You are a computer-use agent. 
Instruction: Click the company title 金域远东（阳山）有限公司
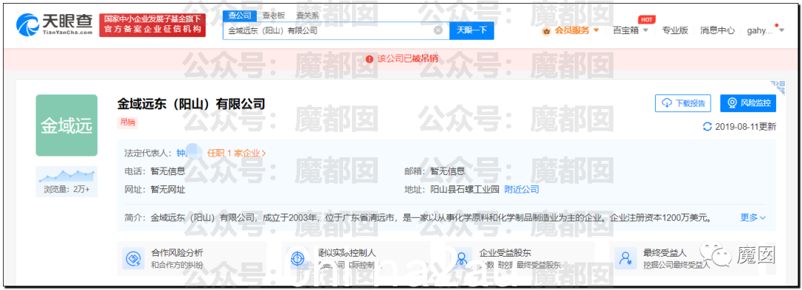[192, 104]
